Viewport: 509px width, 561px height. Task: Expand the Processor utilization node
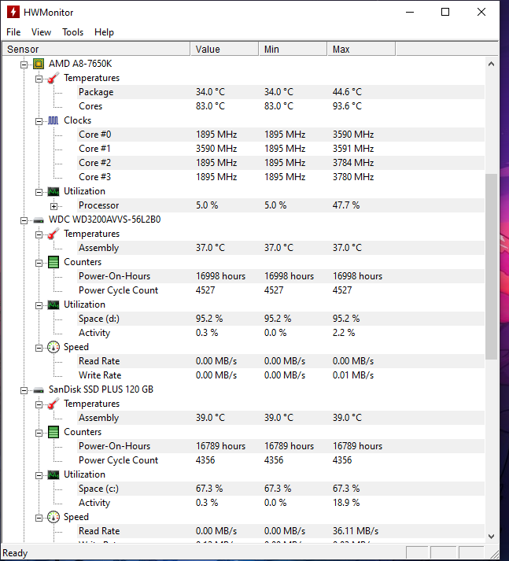pyautogui.click(x=53, y=205)
